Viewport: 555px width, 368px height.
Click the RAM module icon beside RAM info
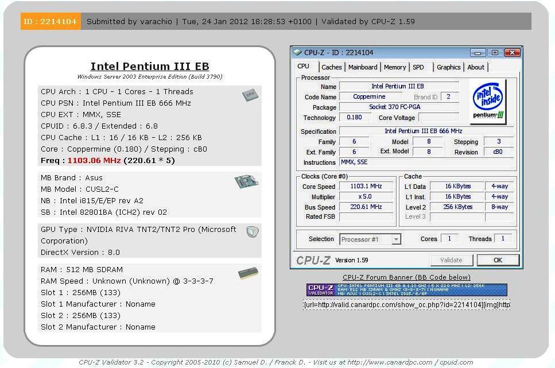(x=248, y=273)
